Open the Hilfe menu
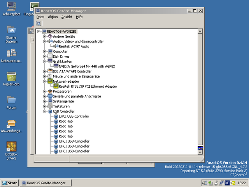Screen dimensions: 249x187 (x=79, y=17)
